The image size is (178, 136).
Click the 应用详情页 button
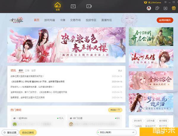pyautogui.click(x=165, y=20)
